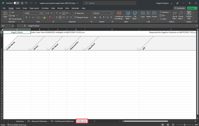This screenshot has height=126, width=199.
Task: Decrease font size with smaller A
Action: pos(52,13)
